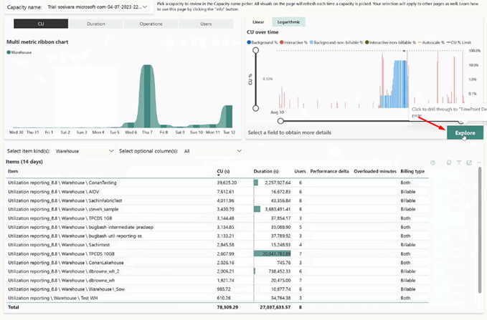The height and width of the screenshot is (320, 487).
Task: Click the CU over time chart title
Action: click(263, 32)
